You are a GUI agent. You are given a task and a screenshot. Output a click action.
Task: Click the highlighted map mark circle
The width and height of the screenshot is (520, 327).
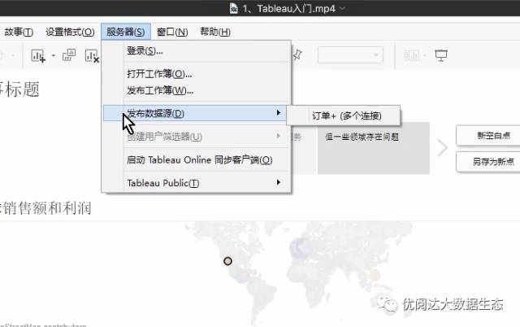(x=227, y=261)
